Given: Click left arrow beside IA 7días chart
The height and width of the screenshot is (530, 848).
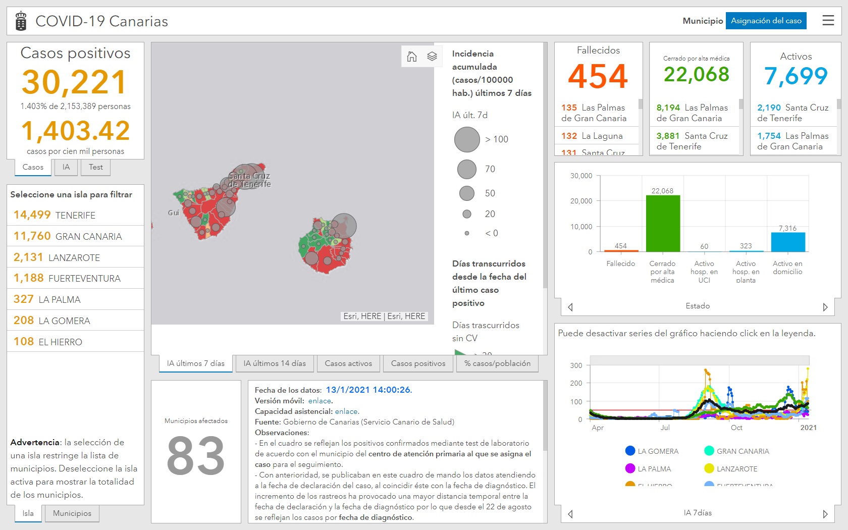Looking at the screenshot, I should pos(570,514).
